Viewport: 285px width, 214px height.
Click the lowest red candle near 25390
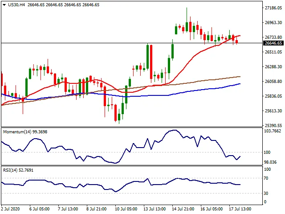click(x=116, y=112)
